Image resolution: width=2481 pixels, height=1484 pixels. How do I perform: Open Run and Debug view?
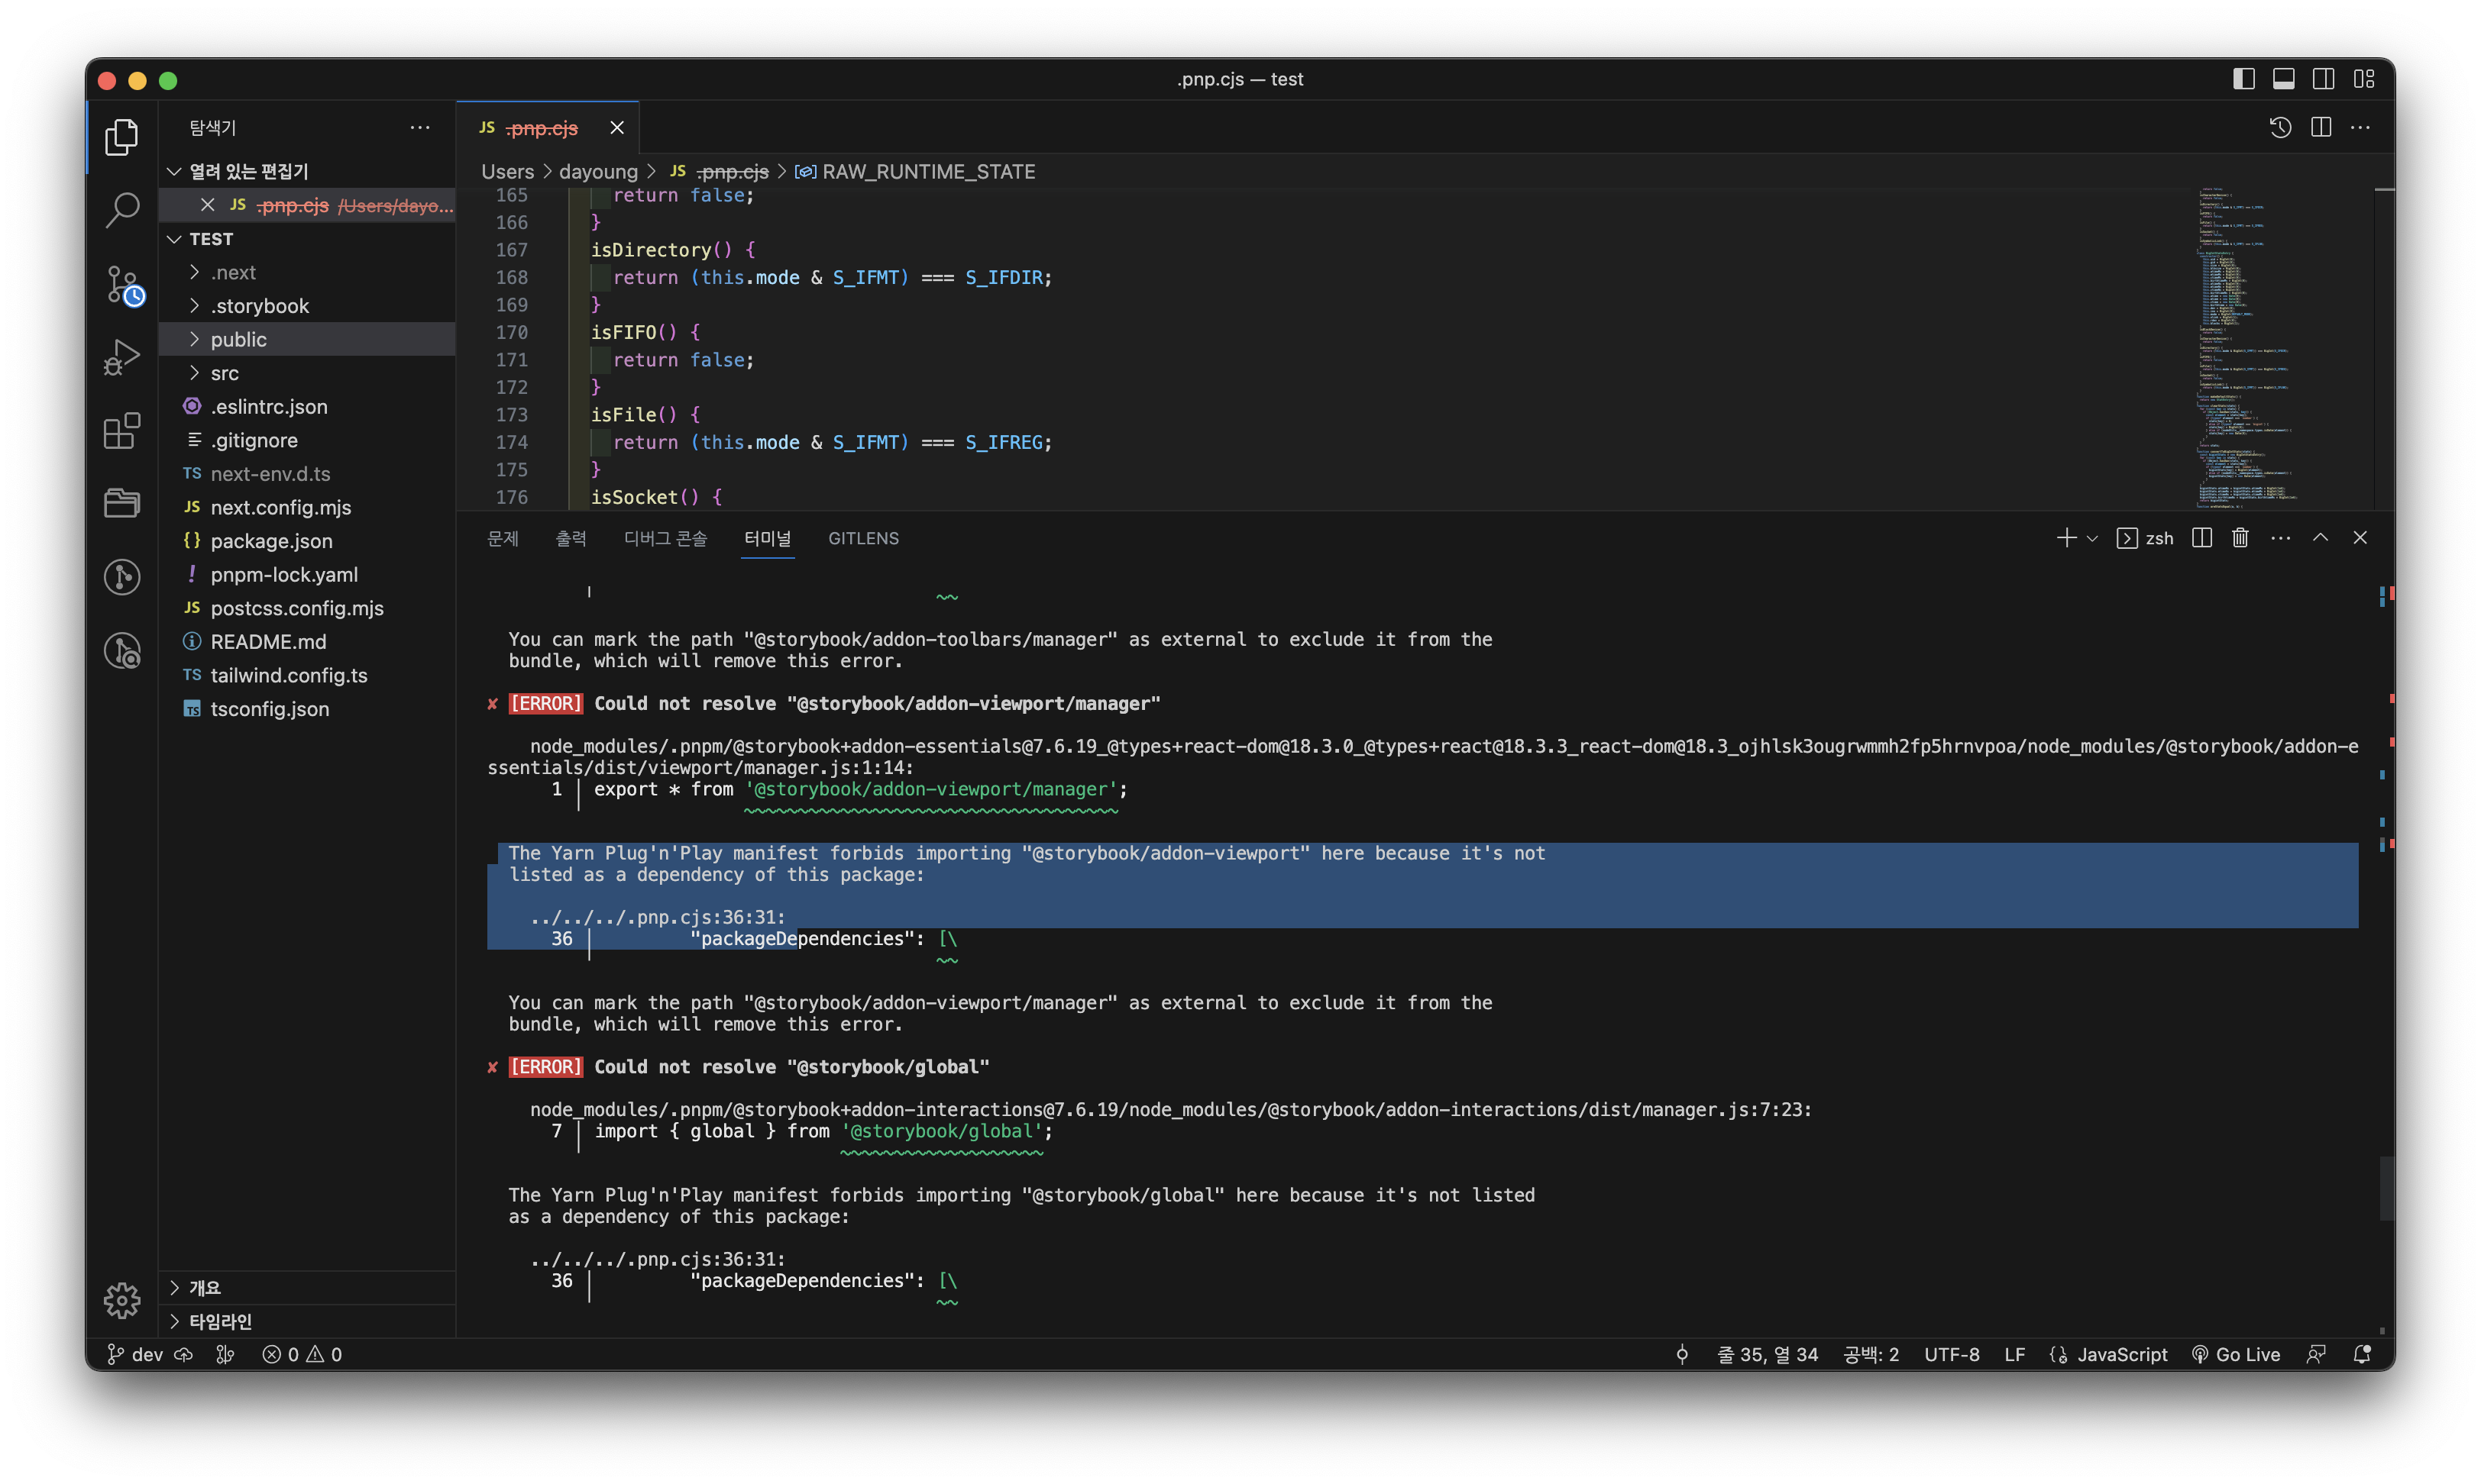pos(122,357)
